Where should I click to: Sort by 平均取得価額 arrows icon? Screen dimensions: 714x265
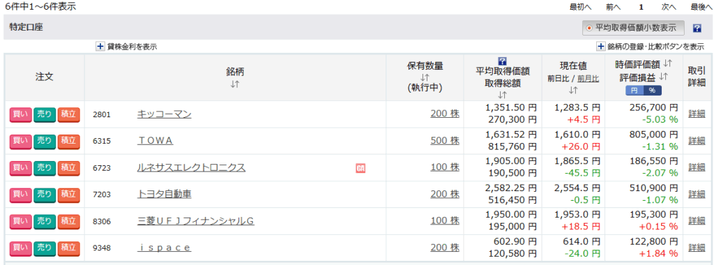tap(503, 95)
